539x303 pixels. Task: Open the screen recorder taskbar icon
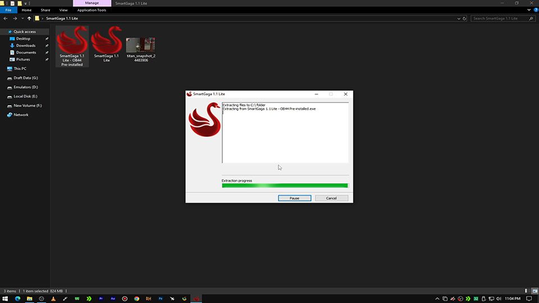pos(125,299)
